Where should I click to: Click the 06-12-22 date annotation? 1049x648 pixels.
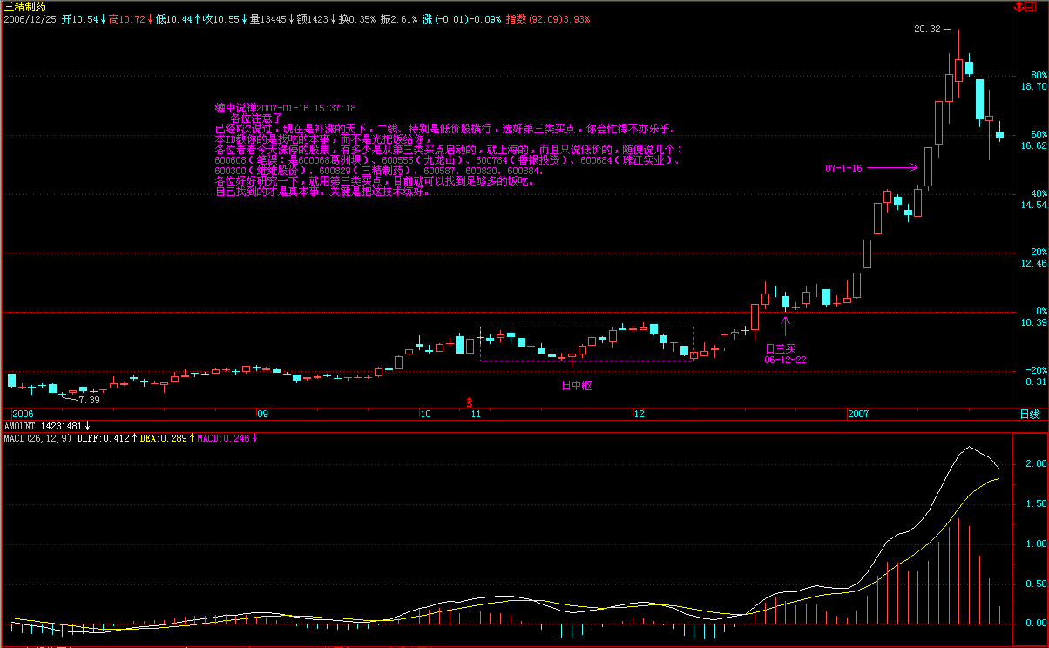coord(785,359)
